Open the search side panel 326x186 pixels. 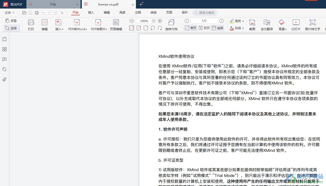pos(5,69)
